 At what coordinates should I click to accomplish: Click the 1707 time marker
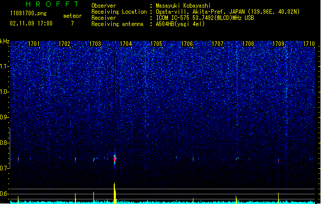(217, 44)
